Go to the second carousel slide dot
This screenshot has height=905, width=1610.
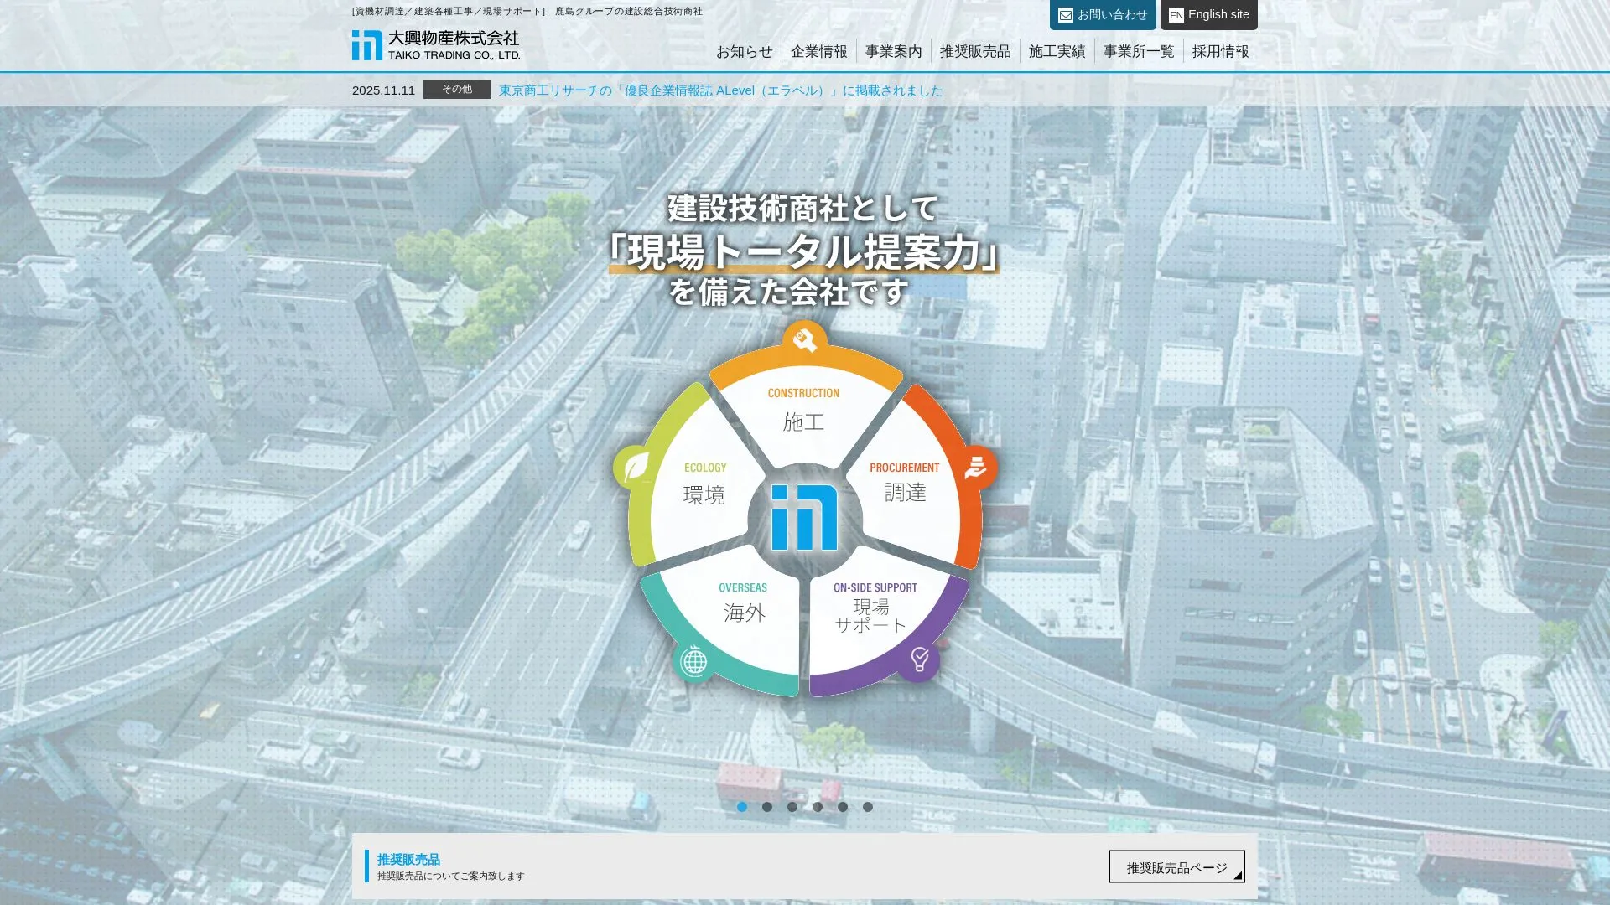click(x=767, y=807)
